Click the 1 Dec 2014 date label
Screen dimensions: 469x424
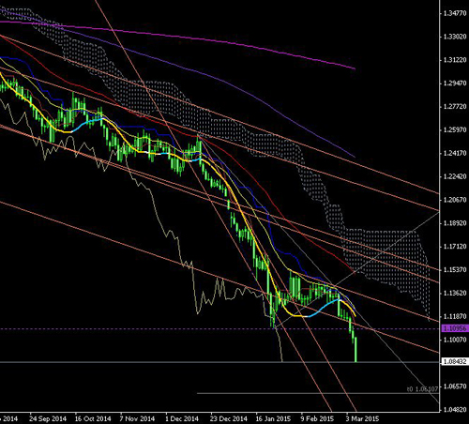click(182, 418)
